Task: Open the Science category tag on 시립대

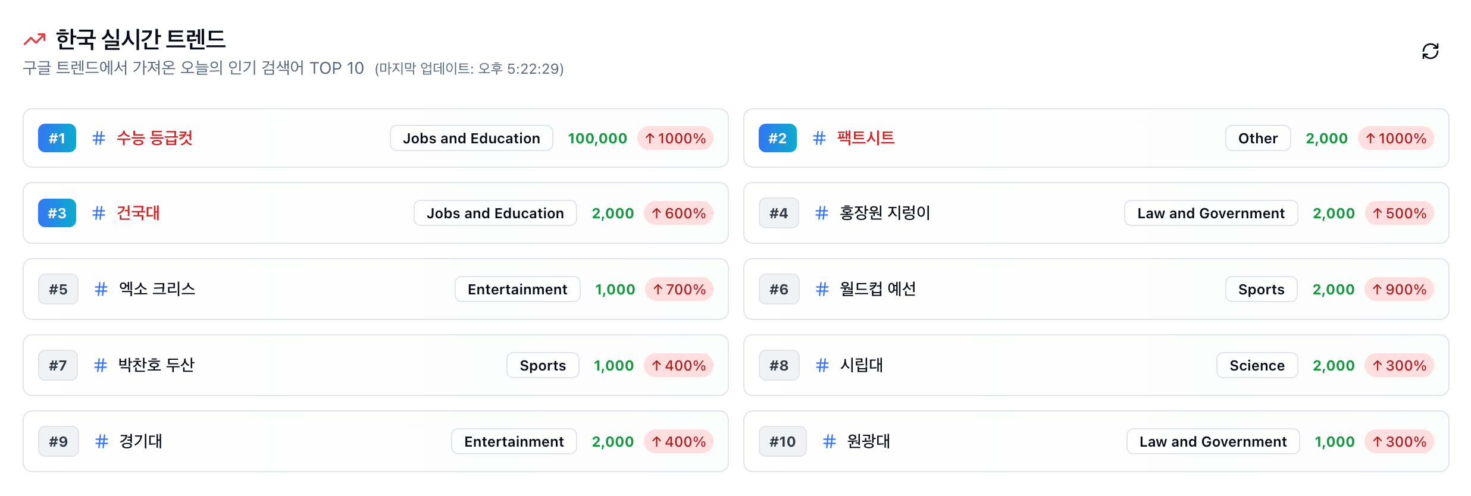Action: [1257, 365]
